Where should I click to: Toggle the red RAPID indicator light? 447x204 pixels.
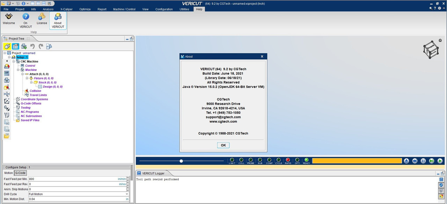coord(288,160)
